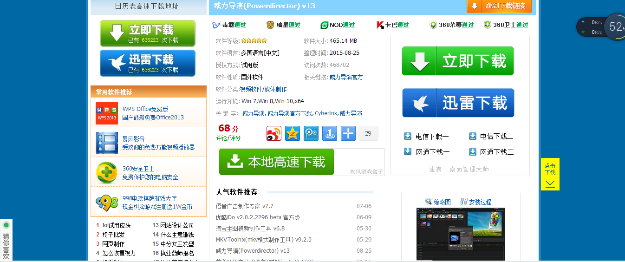Switch to the 缩略图 tab label

click(443, 202)
